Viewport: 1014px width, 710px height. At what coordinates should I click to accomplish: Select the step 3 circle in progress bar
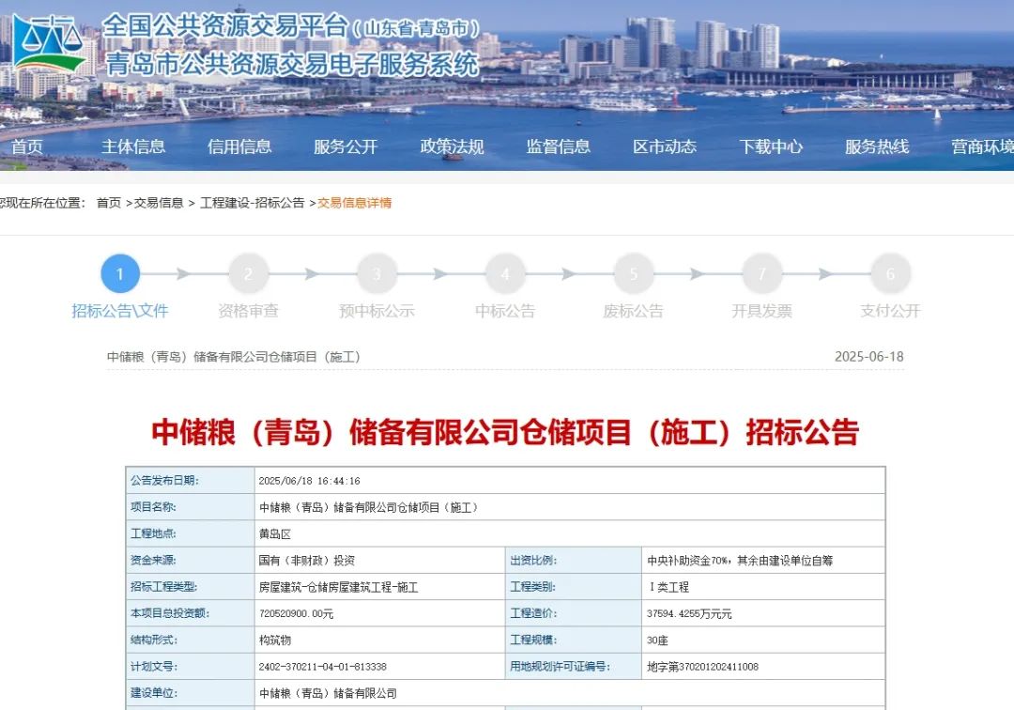(376, 274)
